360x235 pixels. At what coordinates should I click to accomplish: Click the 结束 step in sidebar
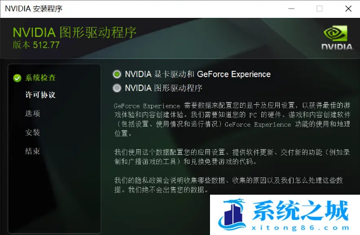pos(33,151)
